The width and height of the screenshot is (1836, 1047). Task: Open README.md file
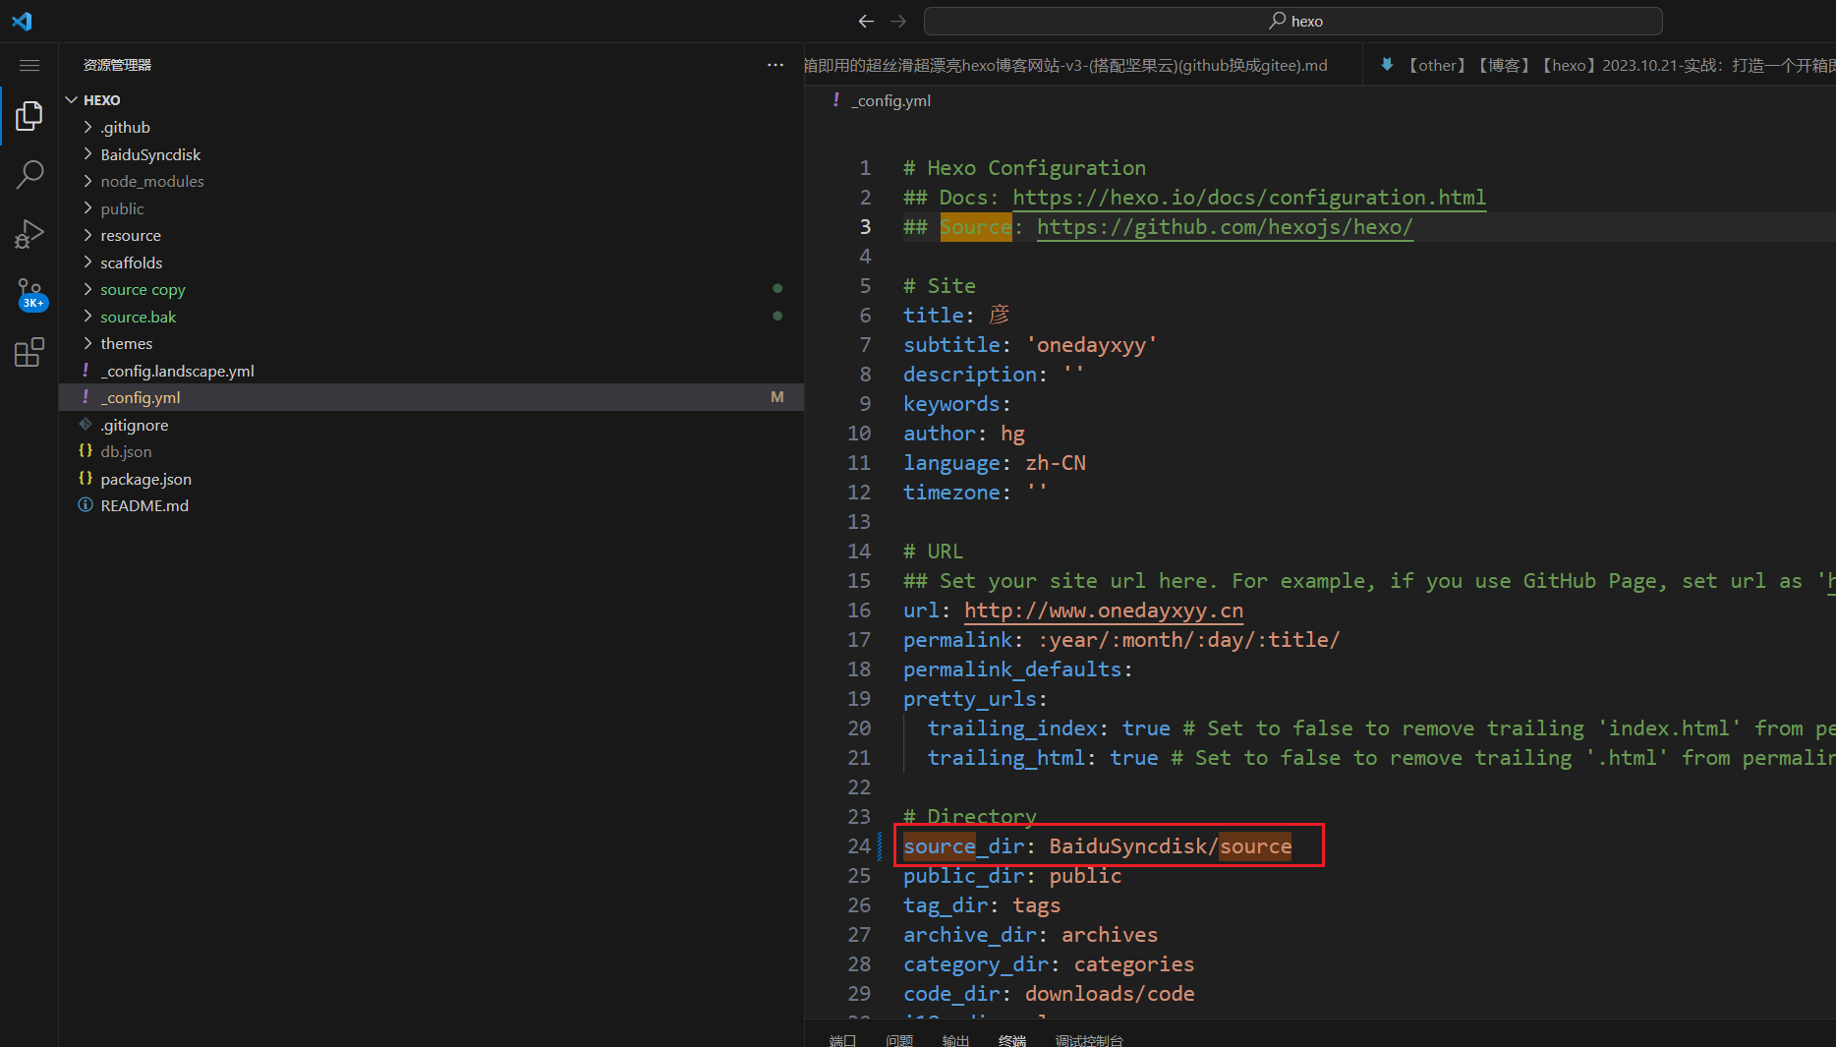click(432, 505)
